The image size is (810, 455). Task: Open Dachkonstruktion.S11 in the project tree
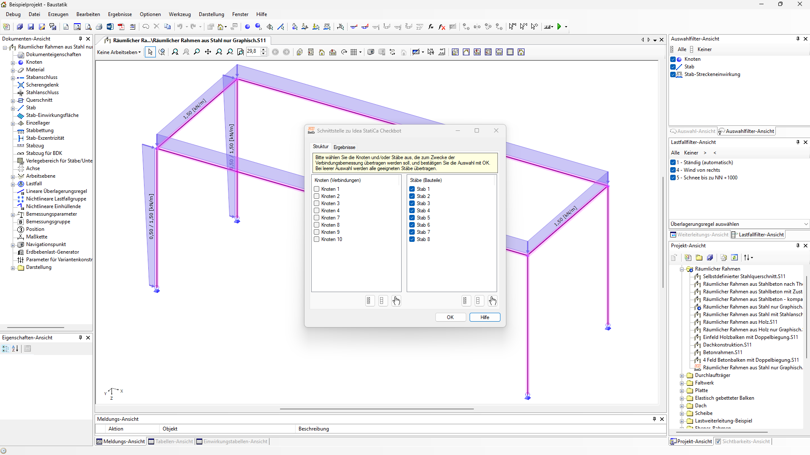tap(727, 345)
